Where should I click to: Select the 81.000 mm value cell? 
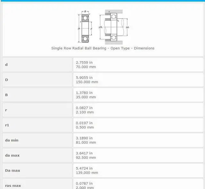(x=138, y=140)
